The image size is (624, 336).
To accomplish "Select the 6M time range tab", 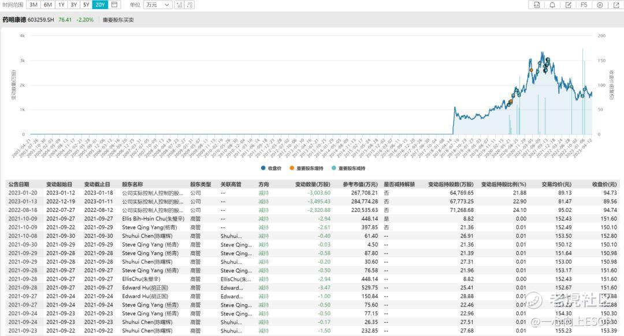I will coord(48,5).
